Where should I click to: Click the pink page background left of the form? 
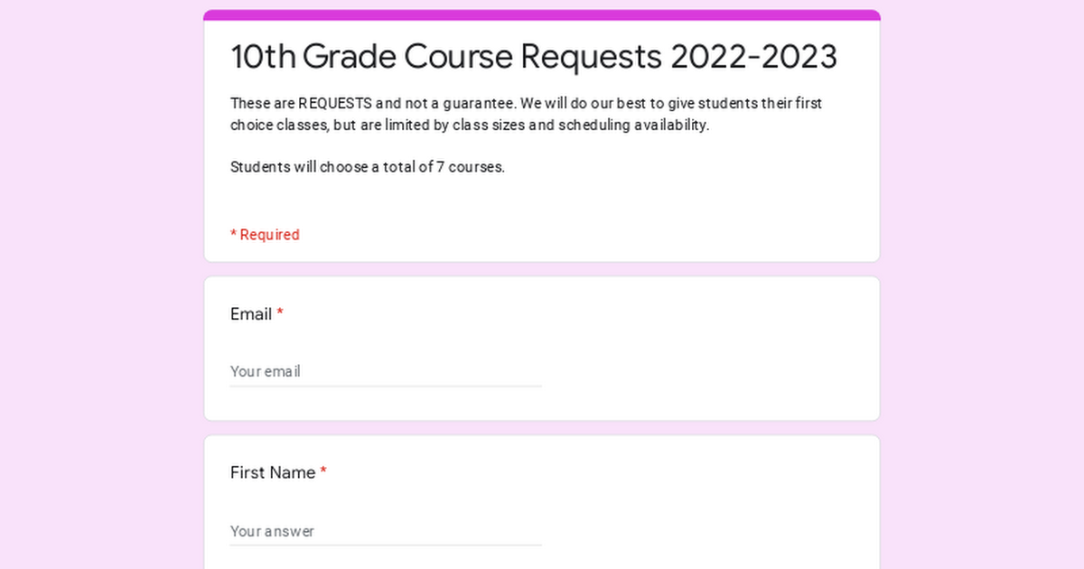(101, 284)
